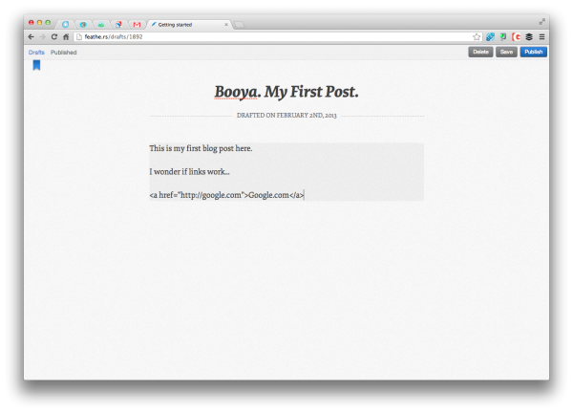Open the blue globe extension icon

(490, 37)
